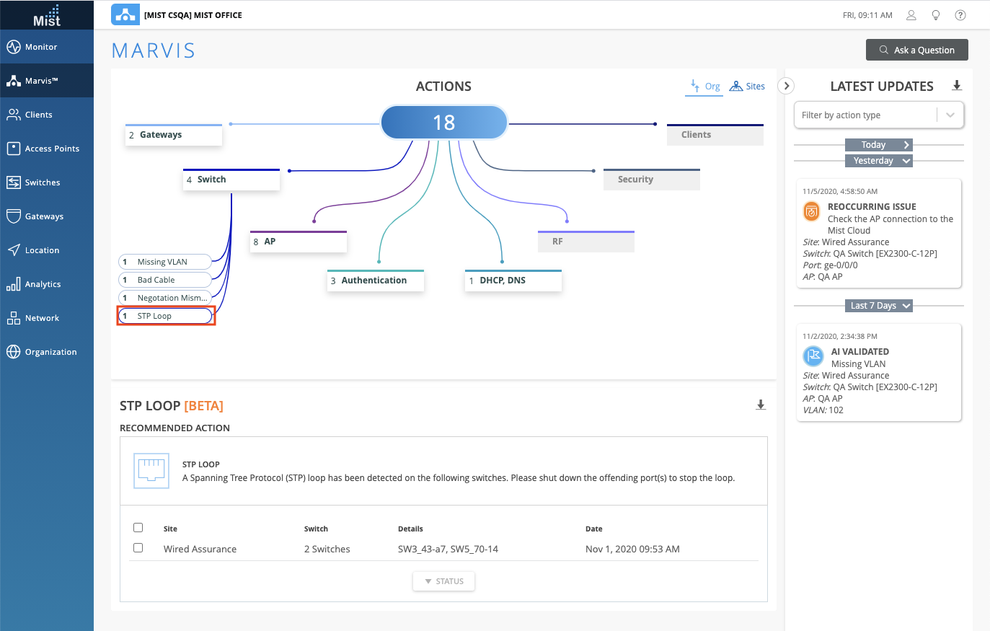Image resolution: width=990 pixels, height=631 pixels.
Task: Click the Ask a Question button
Action: coord(916,50)
